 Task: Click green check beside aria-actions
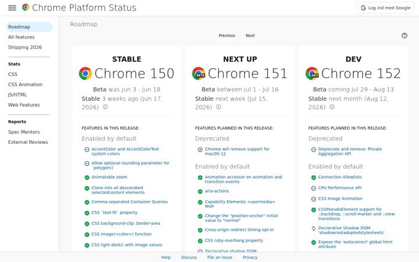(x=200, y=192)
